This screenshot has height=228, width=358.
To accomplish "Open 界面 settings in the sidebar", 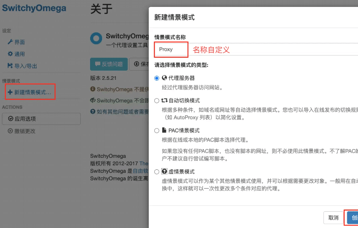I will [16, 42].
